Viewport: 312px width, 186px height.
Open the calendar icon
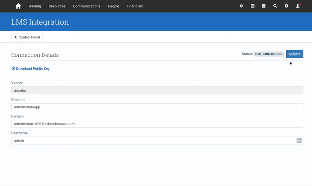(264, 6)
